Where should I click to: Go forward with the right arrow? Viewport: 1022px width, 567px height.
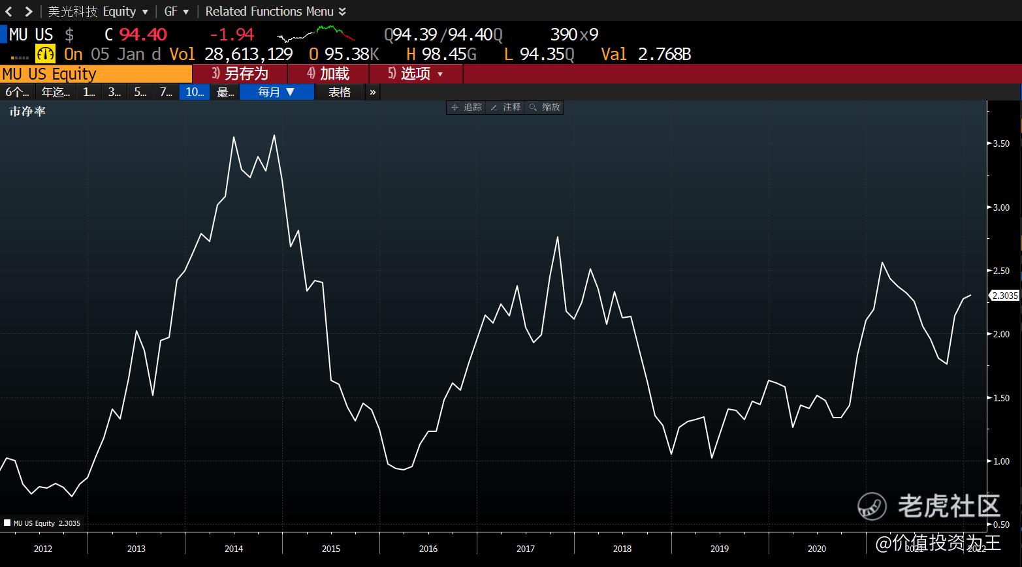(28, 11)
